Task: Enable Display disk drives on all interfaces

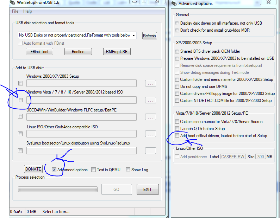Action: click(x=177, y=23)
